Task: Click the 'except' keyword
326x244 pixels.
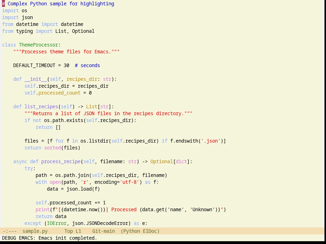Action: (33, 223)
